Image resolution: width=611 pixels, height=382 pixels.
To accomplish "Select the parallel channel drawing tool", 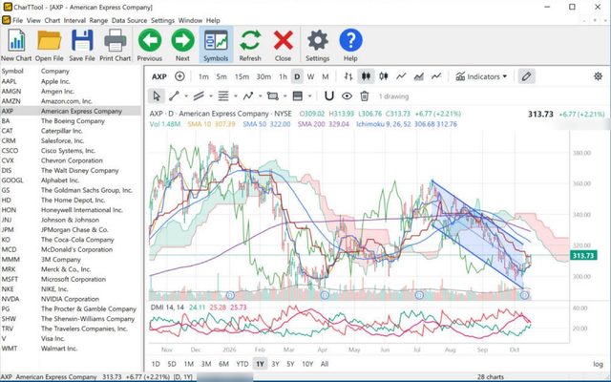I will click(199, 95).
